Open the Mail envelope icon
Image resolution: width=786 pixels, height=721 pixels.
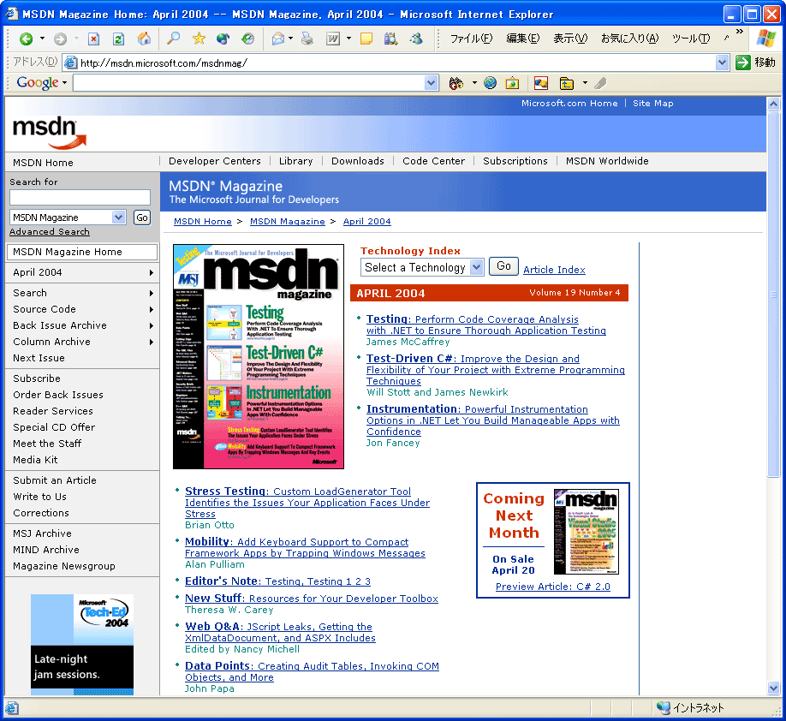pos(277,39)
